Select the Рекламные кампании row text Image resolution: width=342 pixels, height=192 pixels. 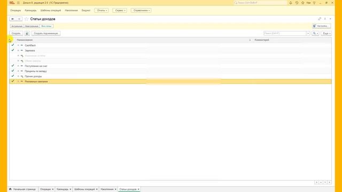36,82
